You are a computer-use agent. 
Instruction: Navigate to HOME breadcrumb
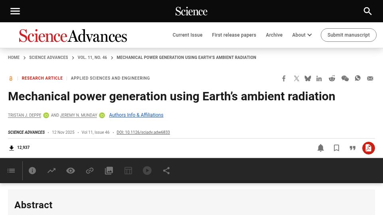[x=14, y=57]
